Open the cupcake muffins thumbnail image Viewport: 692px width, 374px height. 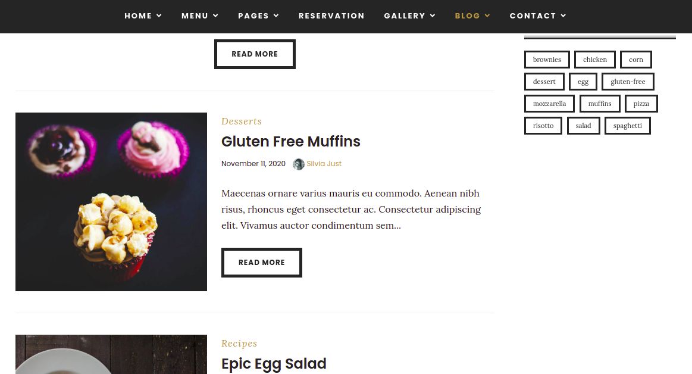tap(111, 202)
